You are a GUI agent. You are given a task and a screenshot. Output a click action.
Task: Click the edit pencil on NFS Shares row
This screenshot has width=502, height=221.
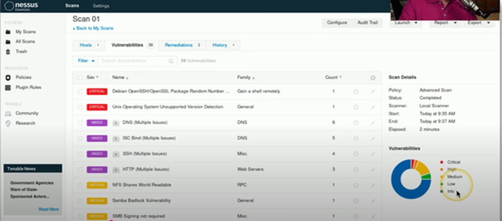point(373,185)
